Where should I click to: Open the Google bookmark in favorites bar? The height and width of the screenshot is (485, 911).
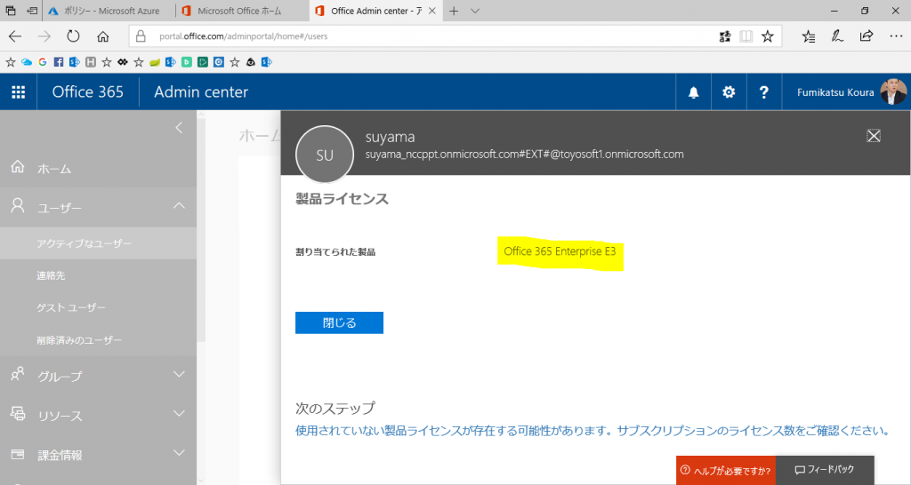point(43,62)
